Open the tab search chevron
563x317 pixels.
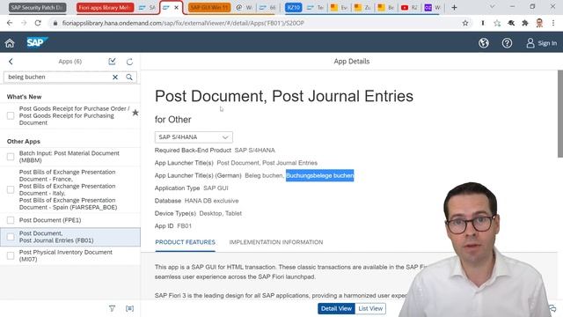(493, 6)
